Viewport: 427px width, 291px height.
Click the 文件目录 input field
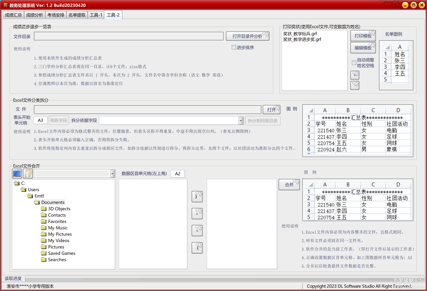(129, 36)
